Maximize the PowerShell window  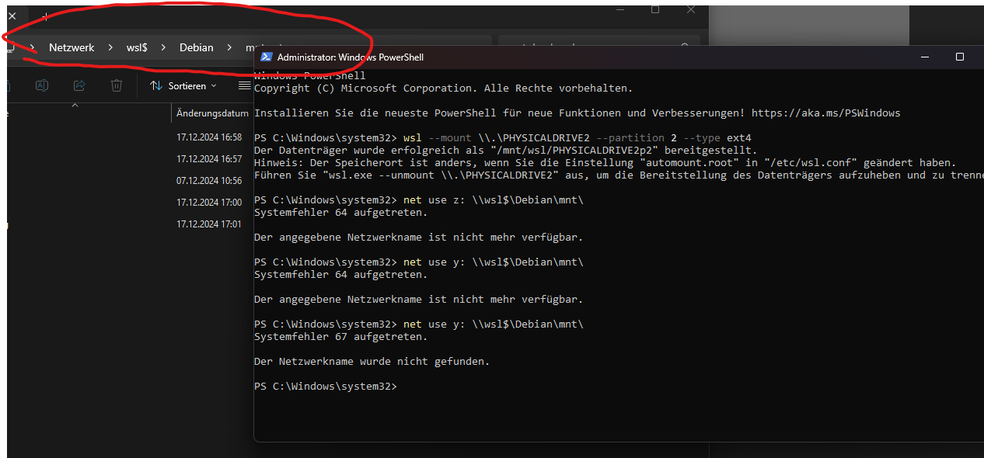click(x=960, y=57)
